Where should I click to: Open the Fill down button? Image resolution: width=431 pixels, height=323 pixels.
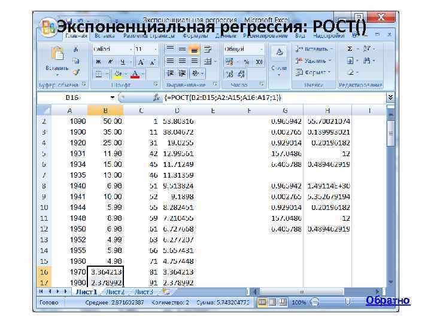[x=350, y=60]
